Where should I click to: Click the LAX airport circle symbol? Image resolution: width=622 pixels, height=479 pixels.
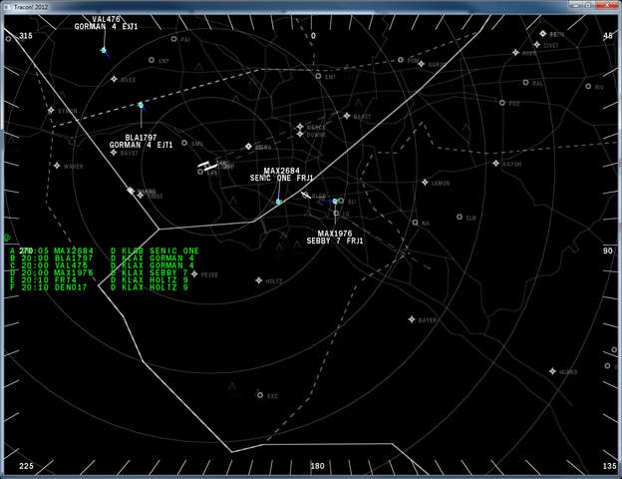pyautogui.click(x=200, y=172)
